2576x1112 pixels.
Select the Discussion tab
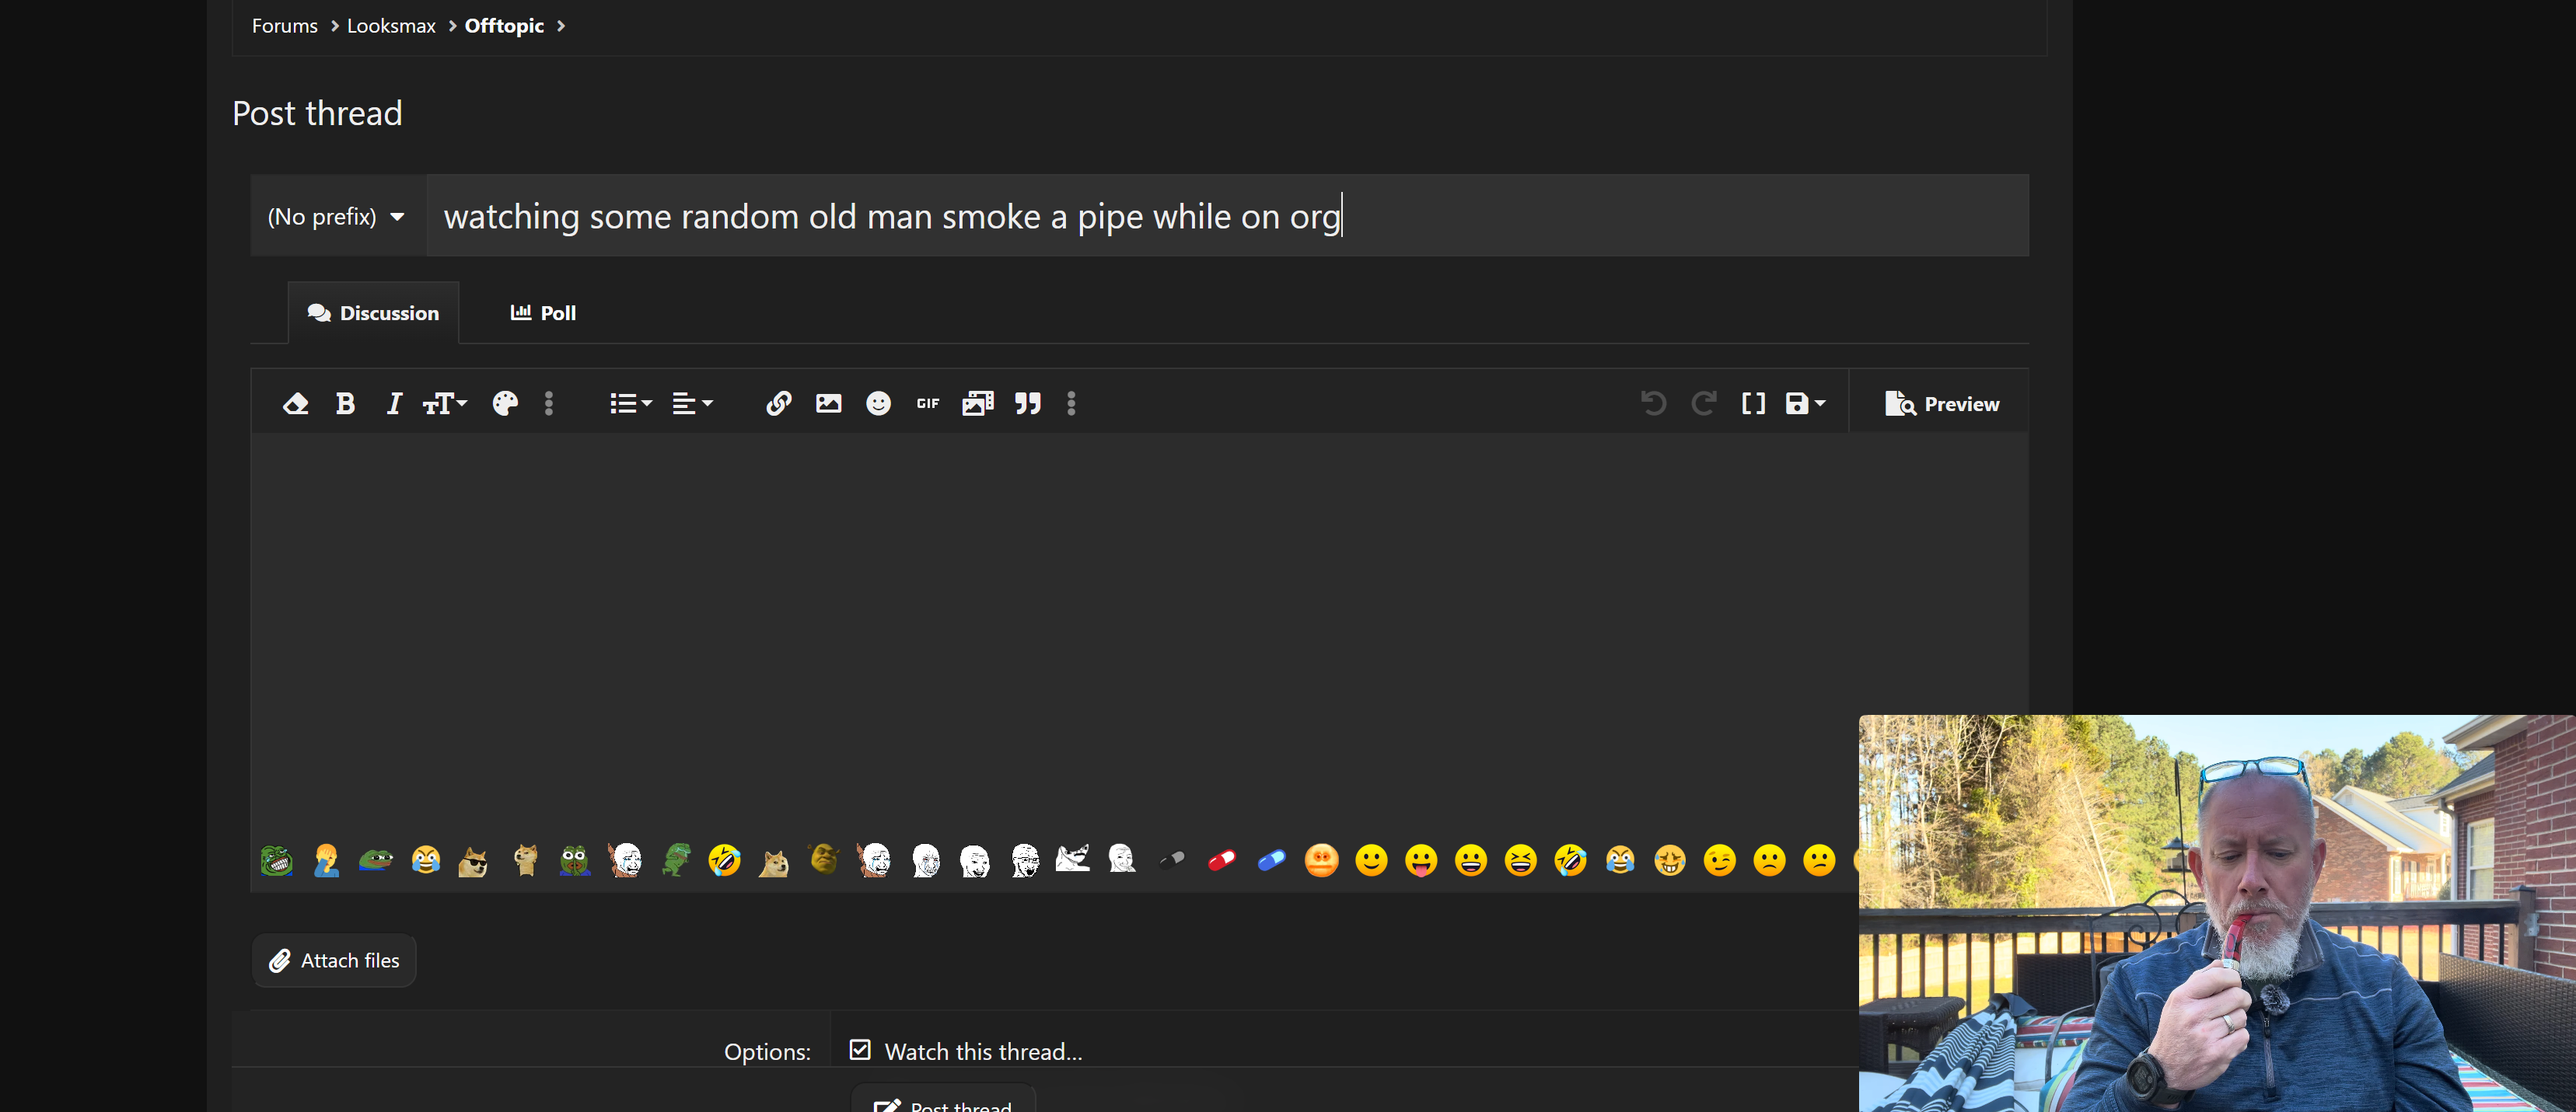pyautogui.click(x=373, y=312)
